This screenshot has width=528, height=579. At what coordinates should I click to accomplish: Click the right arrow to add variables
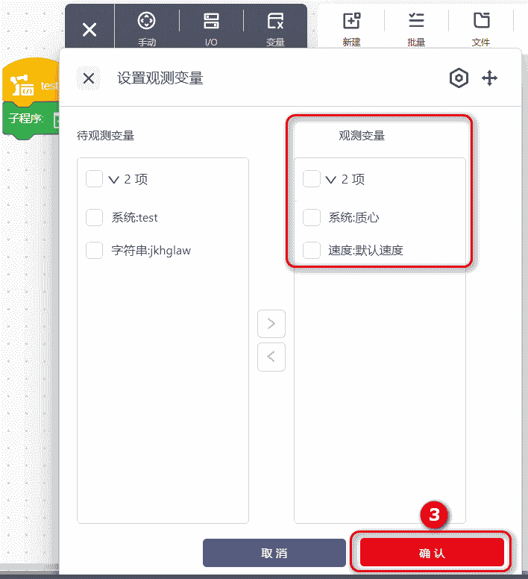(x=271, y=324)
